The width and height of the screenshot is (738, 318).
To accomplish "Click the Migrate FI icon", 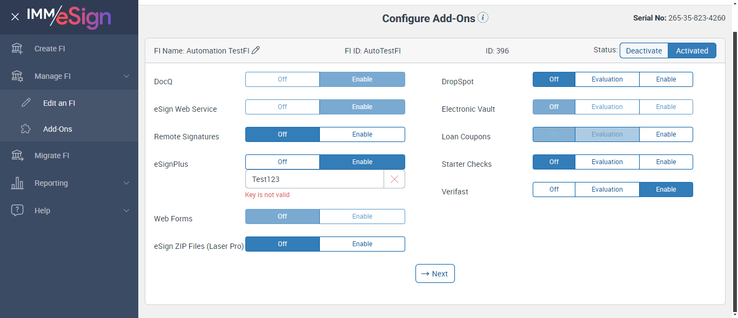I will (x=17, y=155).
